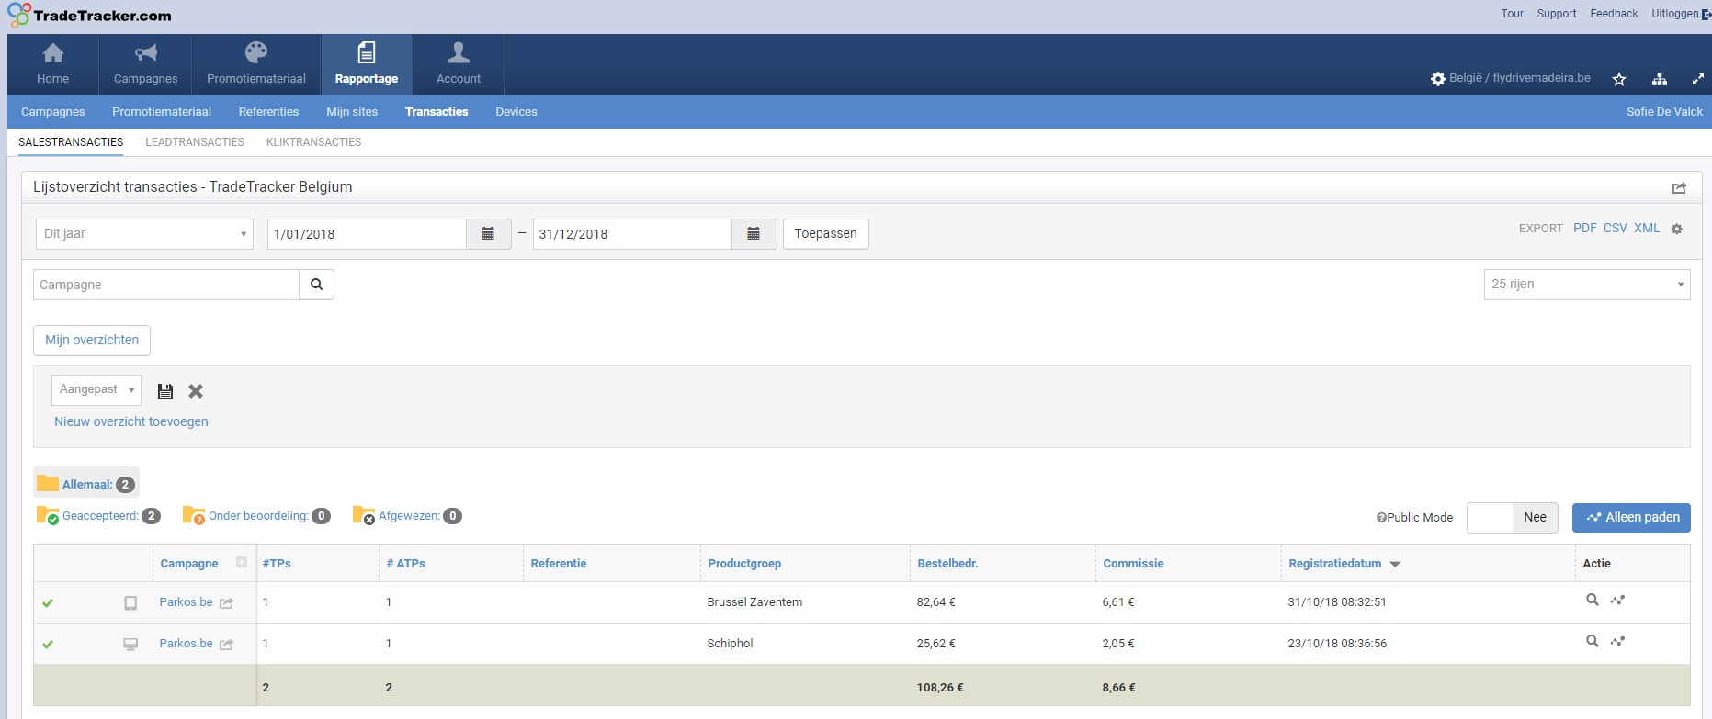1712x719 pixels.
Task: Click the sitemap hierarchy icon
Action: pyautogui.click(x=1659, y=79)
